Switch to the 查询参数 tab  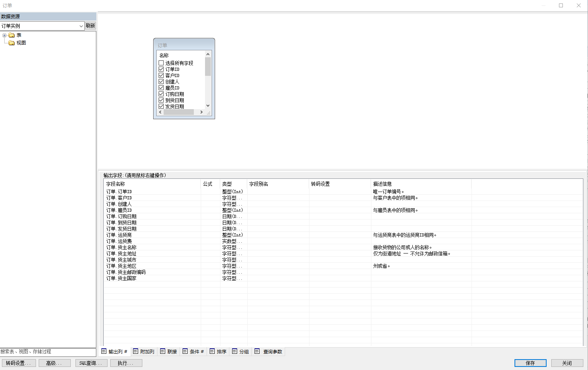272,351
